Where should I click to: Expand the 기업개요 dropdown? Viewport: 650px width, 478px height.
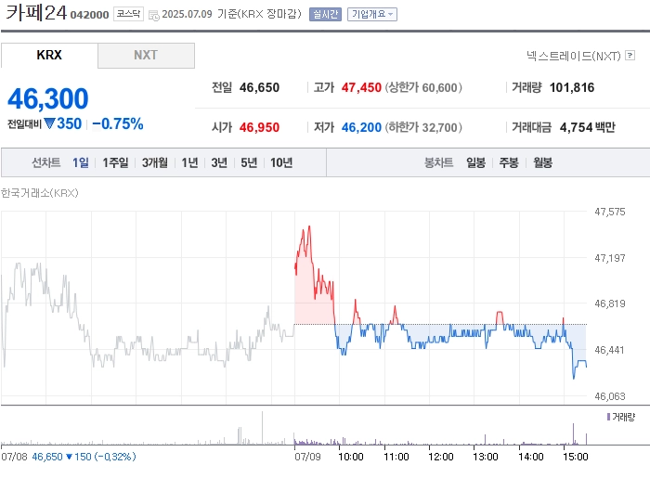(x=371, y=15)
